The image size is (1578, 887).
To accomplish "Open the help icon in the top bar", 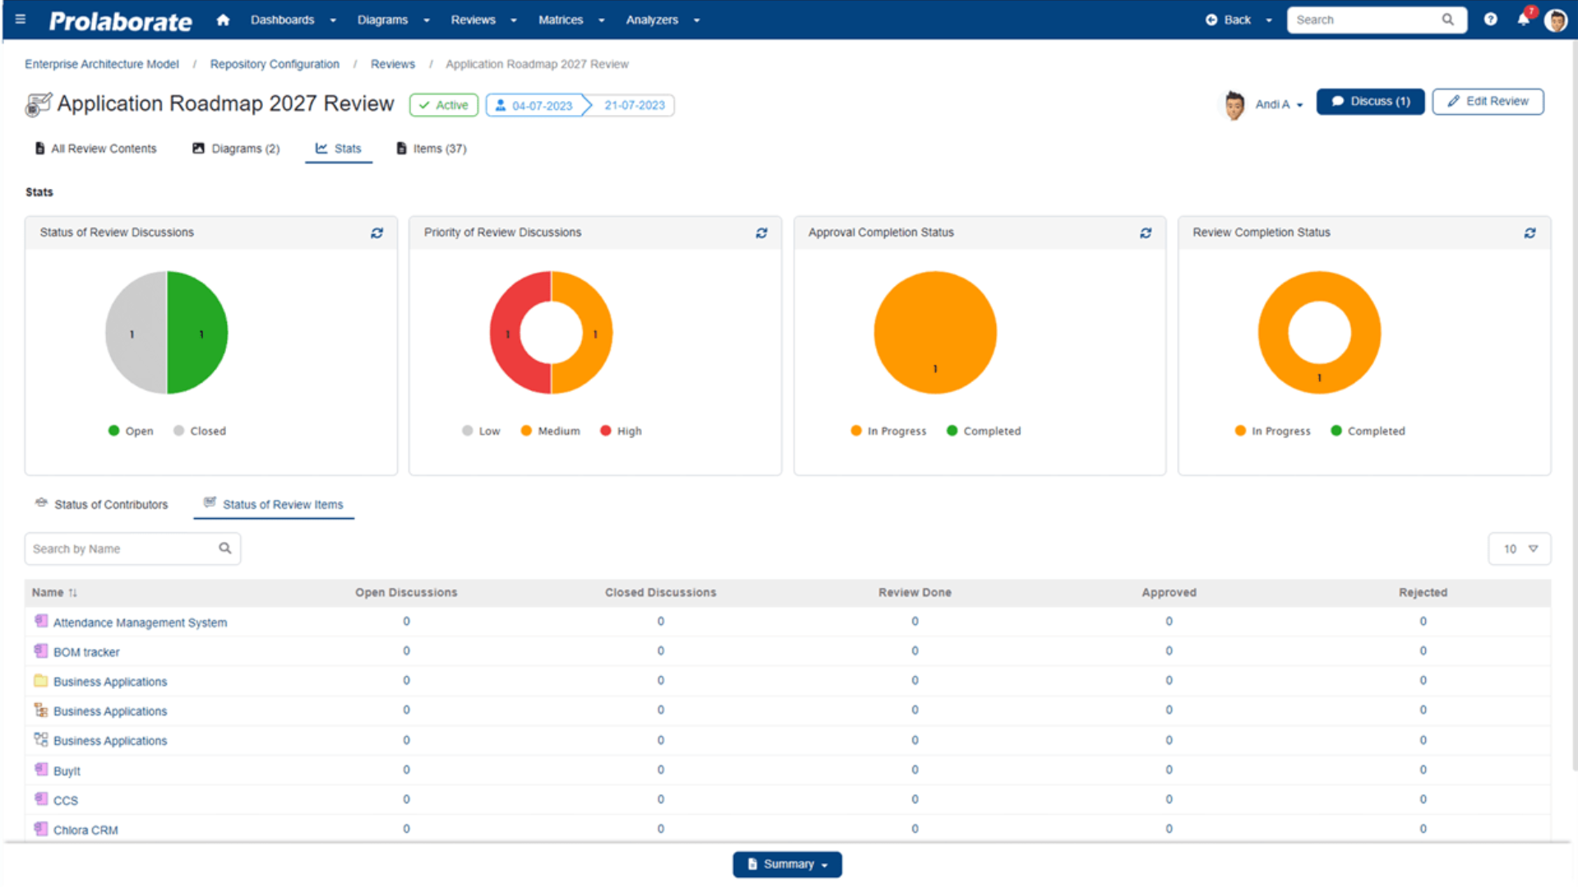I will (x=1490, y=19).
